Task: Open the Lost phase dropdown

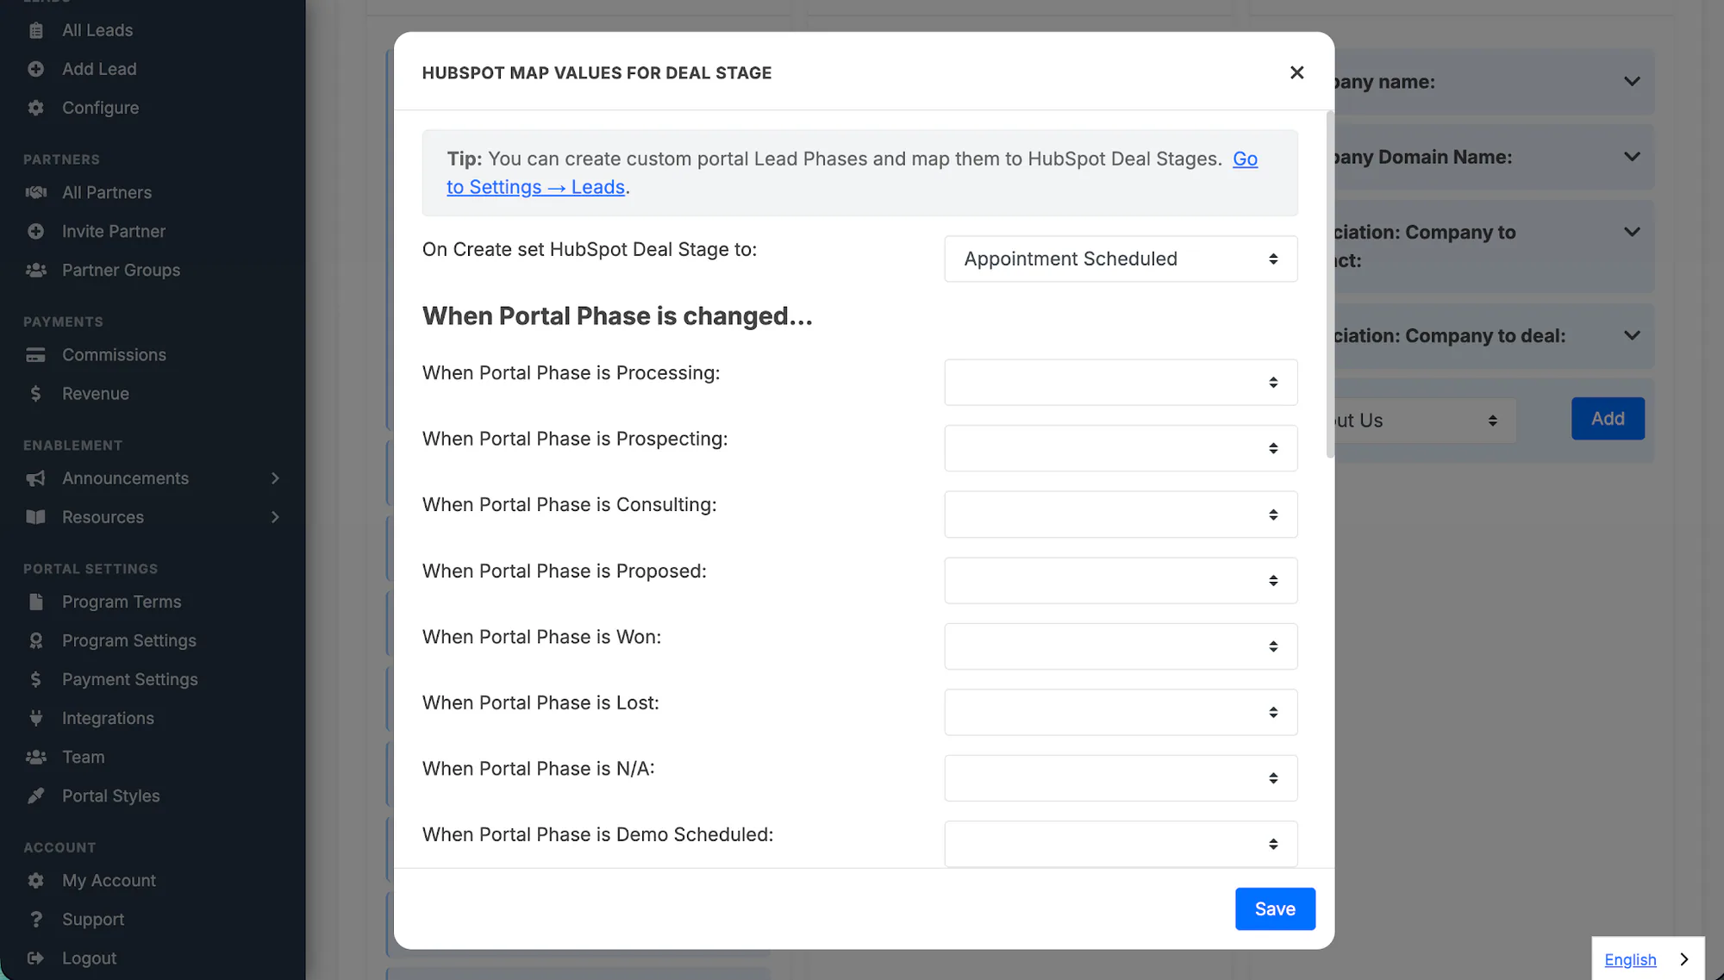Action: (x=1121, y=712)
